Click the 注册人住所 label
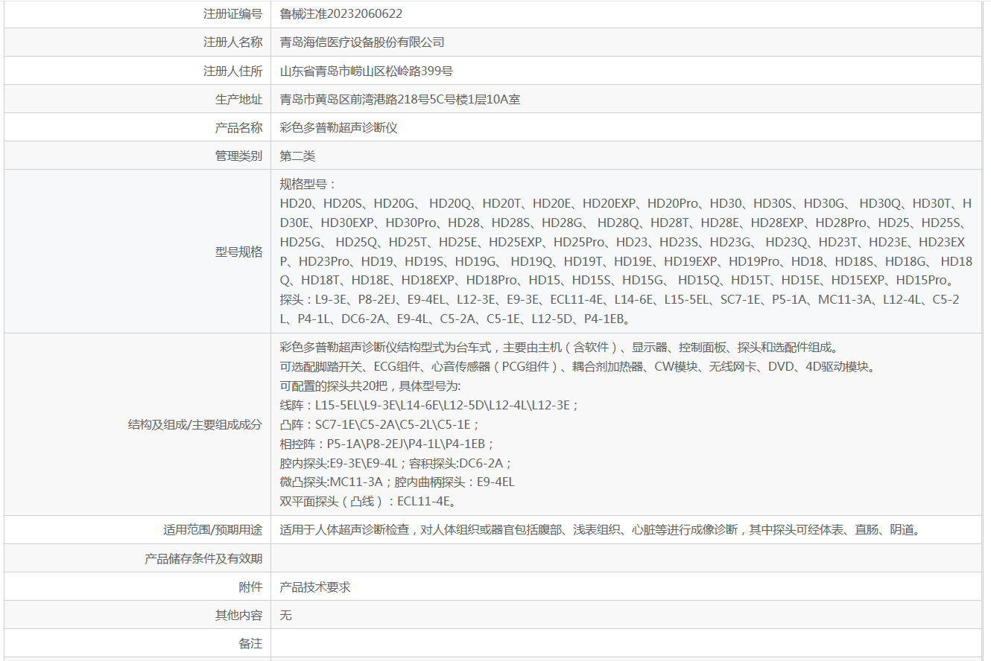 point(232,71)
